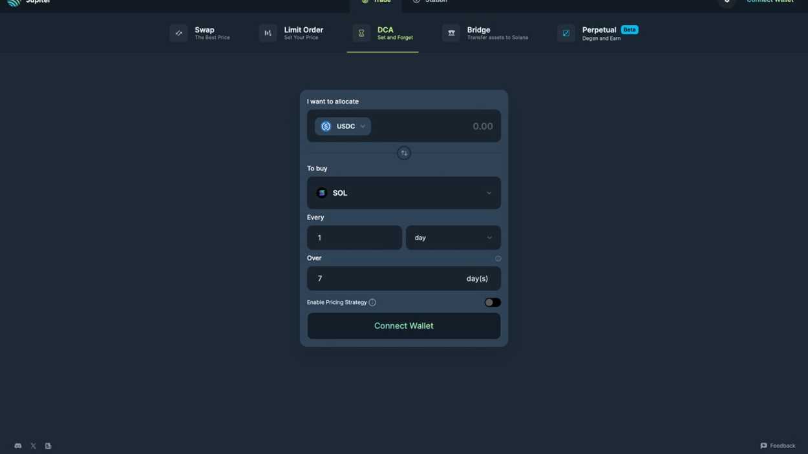Click the Bridge icon
808x454 pixels.
(x=451, y=33)
